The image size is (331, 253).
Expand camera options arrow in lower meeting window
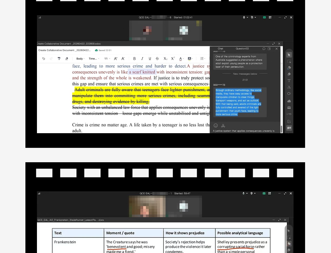coord(255,193)
